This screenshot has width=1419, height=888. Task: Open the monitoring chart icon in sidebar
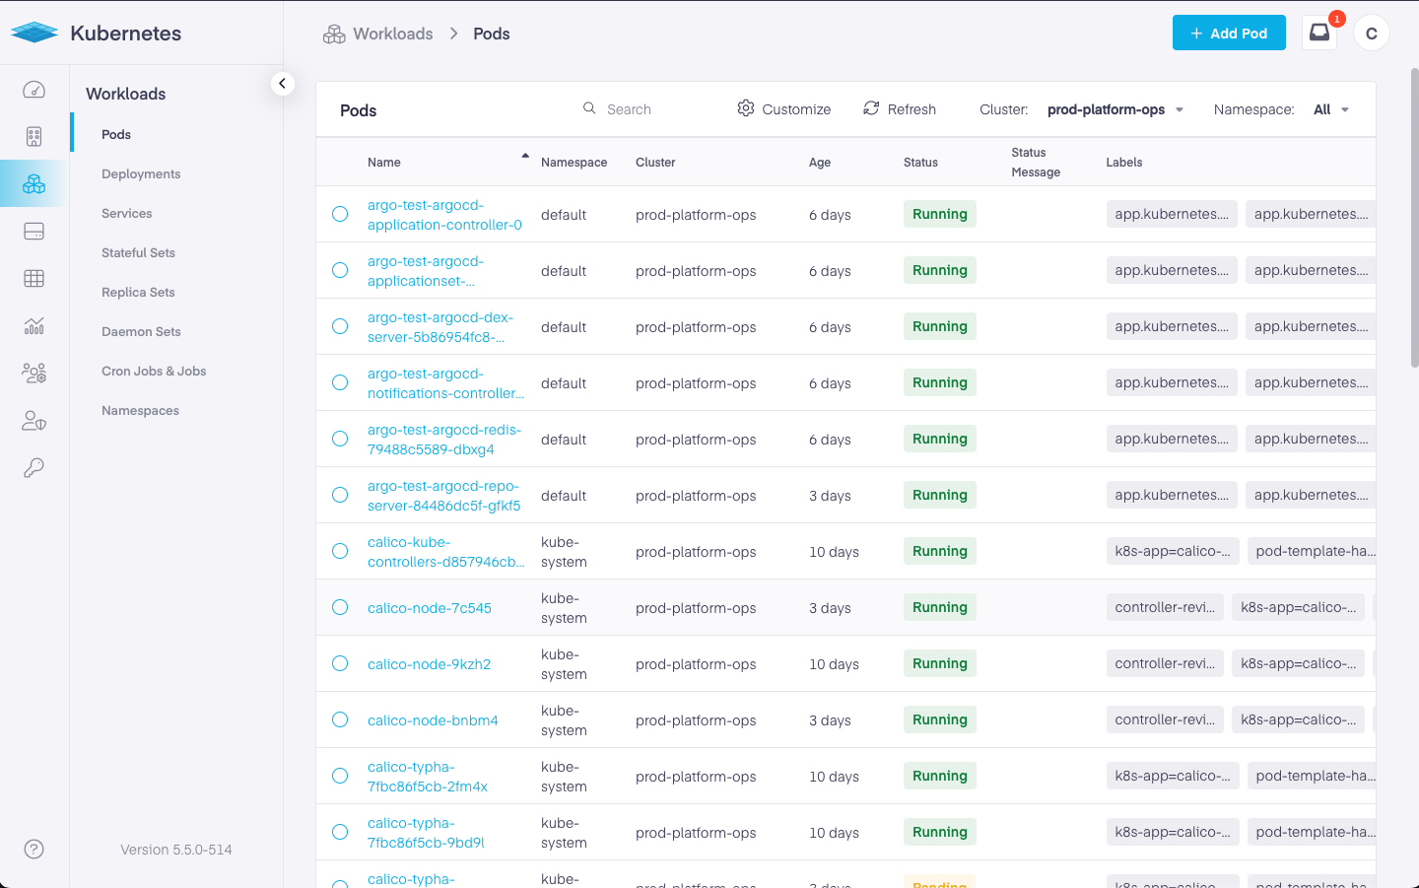pos(34,326)
